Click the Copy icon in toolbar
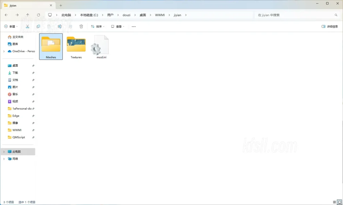Screen dimensions: 343x205 [38, 26]
